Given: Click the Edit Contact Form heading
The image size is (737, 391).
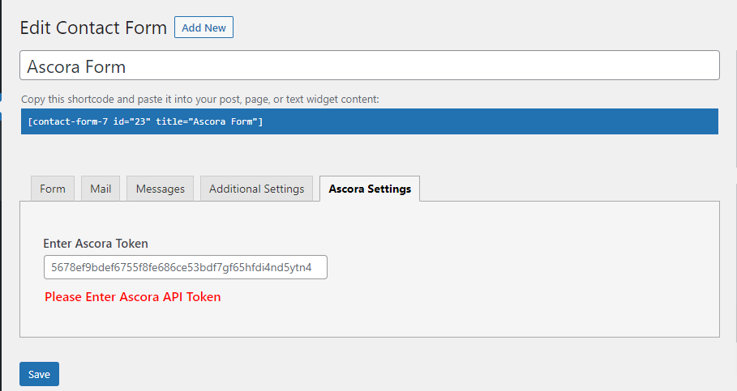Looking at the screenshot, I should (93, 28).
